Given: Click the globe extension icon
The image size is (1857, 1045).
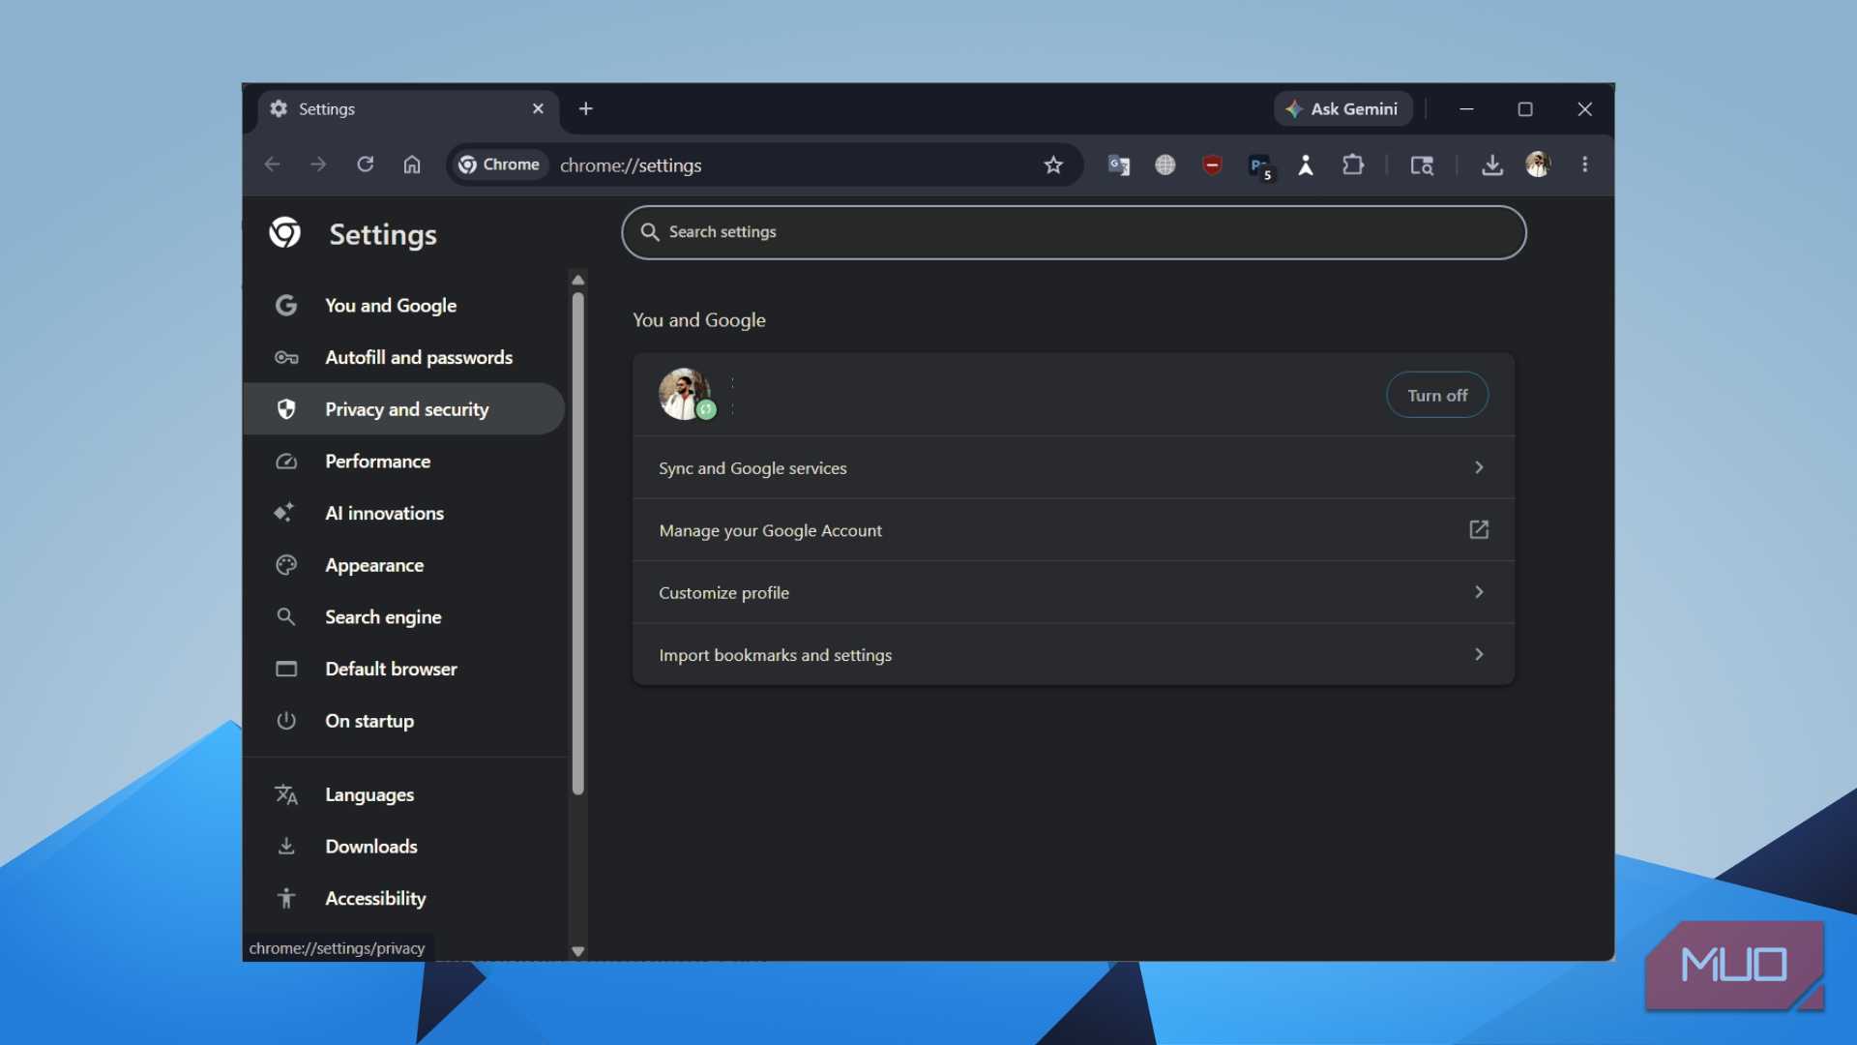Looking at the screenshot, I should (1165, 165).
